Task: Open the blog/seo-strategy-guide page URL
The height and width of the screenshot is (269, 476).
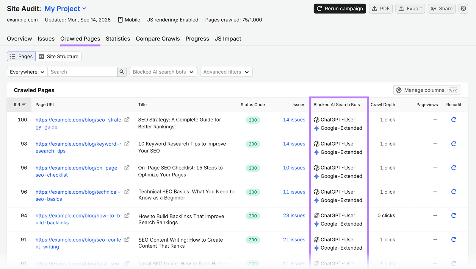Action: 78,123
